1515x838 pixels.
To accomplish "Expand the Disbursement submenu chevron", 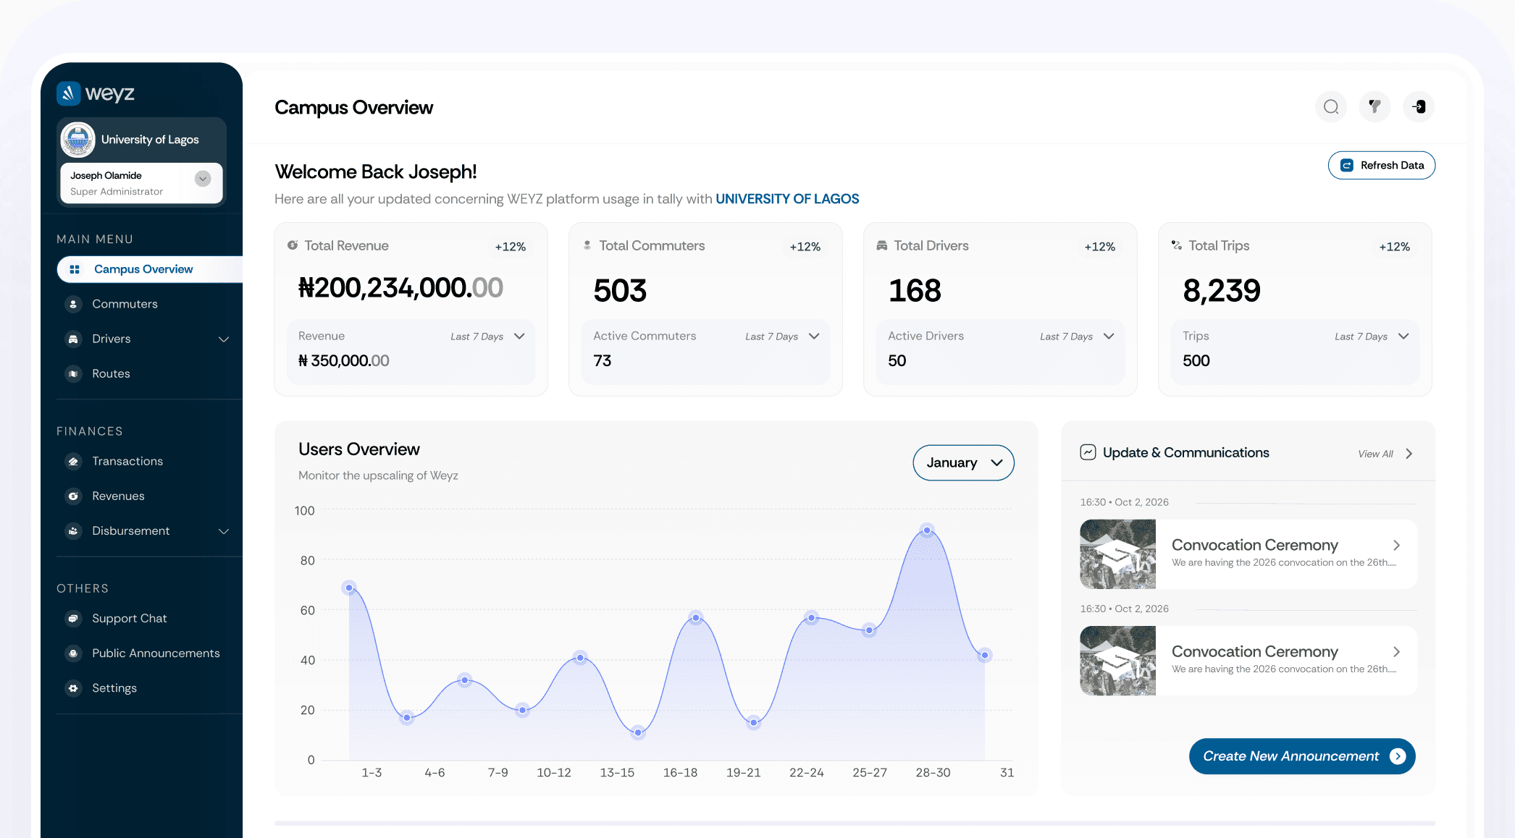I will point(224,531).
